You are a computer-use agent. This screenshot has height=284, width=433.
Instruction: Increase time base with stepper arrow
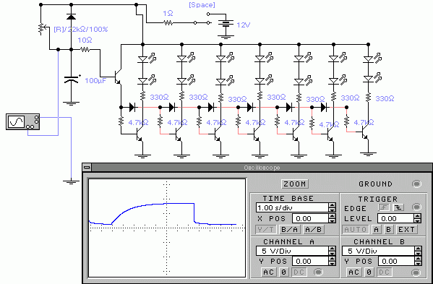click(333, 205)
